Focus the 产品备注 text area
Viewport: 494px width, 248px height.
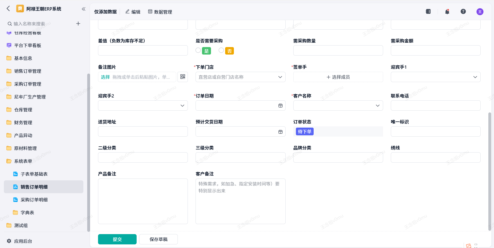pos(143,201)
